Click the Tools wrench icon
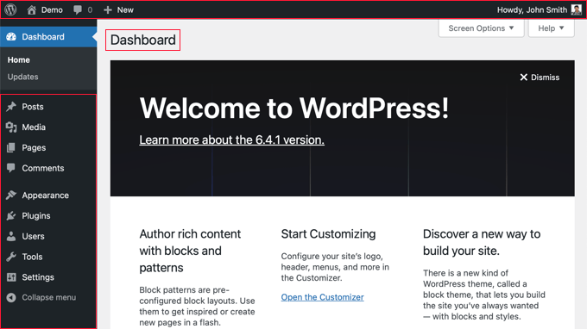Viewport: 587px width, 329px height. (11, 257)
